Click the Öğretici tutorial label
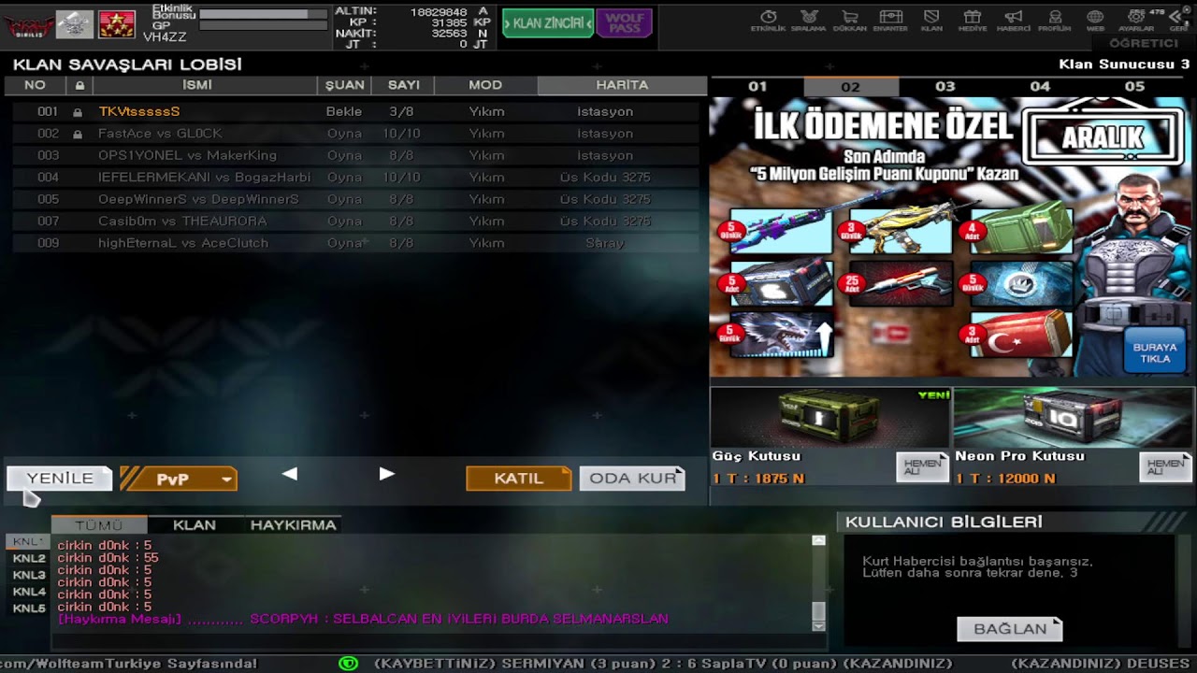 coord(1143,44)
